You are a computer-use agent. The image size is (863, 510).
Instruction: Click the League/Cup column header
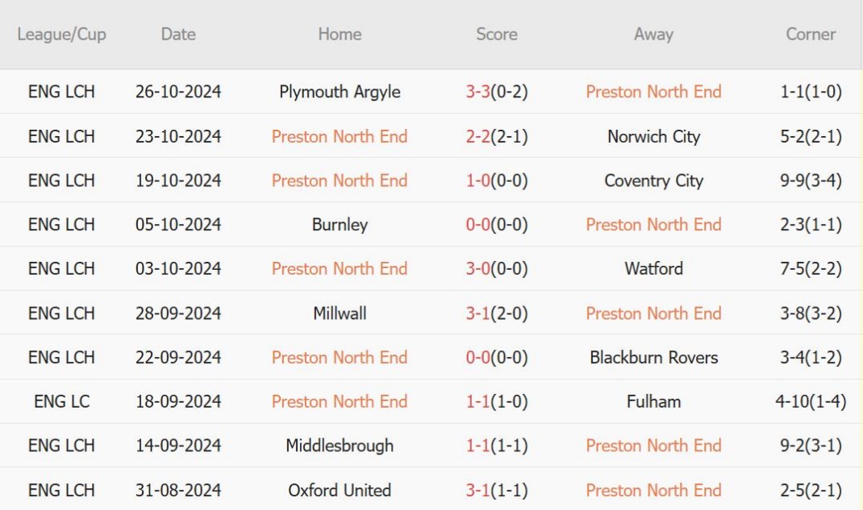pyautogui.click(x=61, y=35)
